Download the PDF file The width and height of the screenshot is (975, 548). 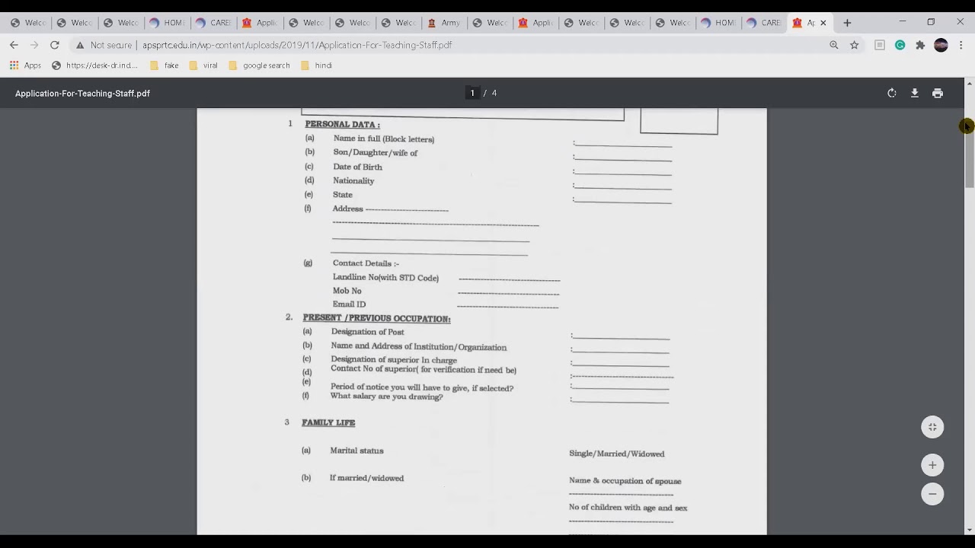[915, 93]
